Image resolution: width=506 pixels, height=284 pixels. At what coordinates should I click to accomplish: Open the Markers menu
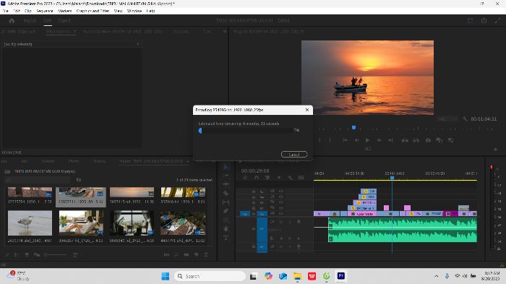[64, 11]
